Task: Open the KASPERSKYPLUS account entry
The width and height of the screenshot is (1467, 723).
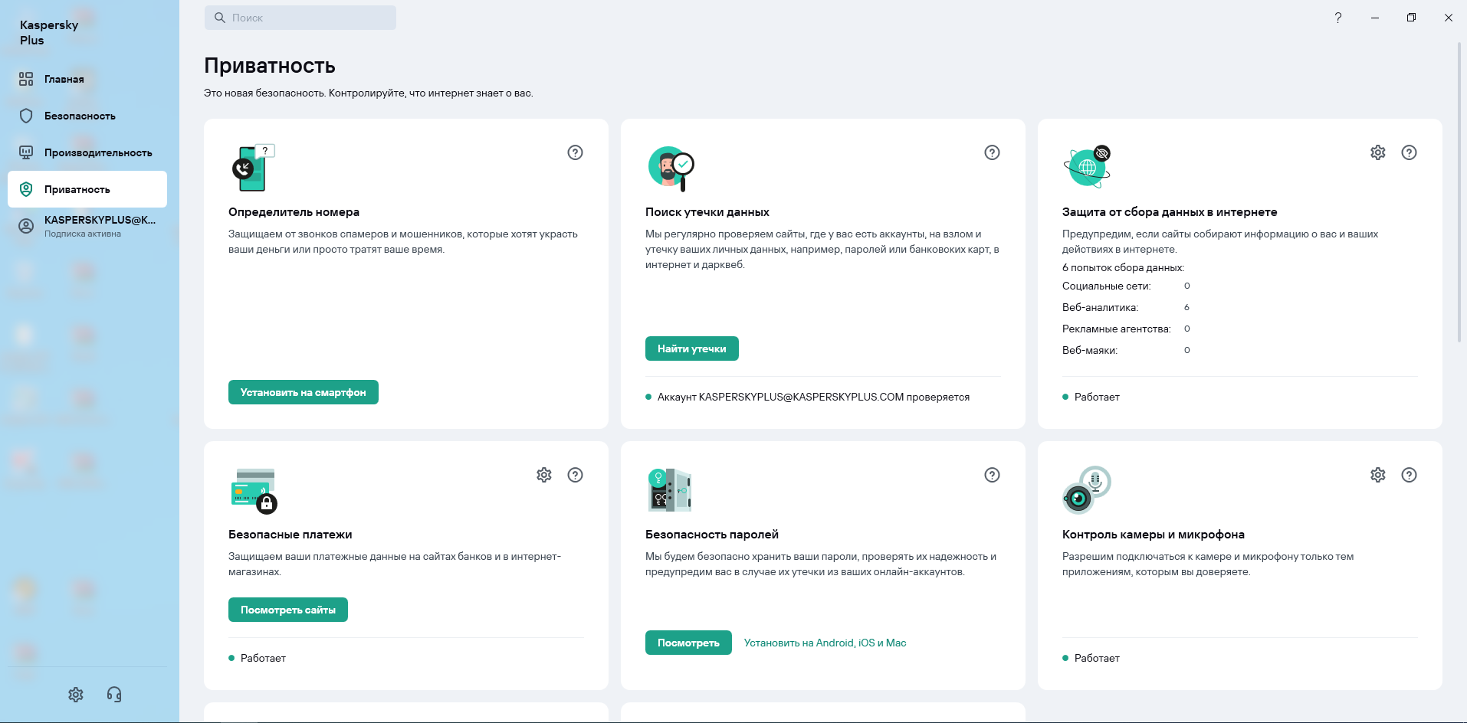Action: (87, 226)
